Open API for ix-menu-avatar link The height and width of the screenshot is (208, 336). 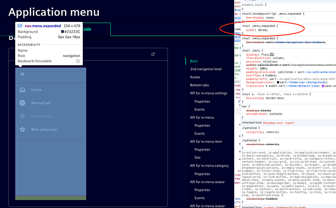tap(207, 182)
